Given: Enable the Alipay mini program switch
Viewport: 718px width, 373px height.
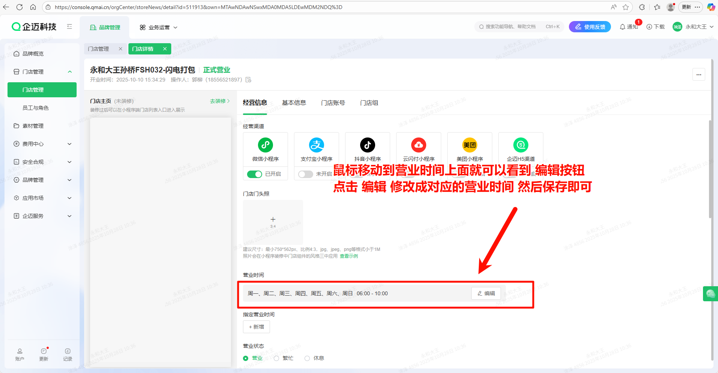Looking at the screenshot, I should [x=305, y=174].
